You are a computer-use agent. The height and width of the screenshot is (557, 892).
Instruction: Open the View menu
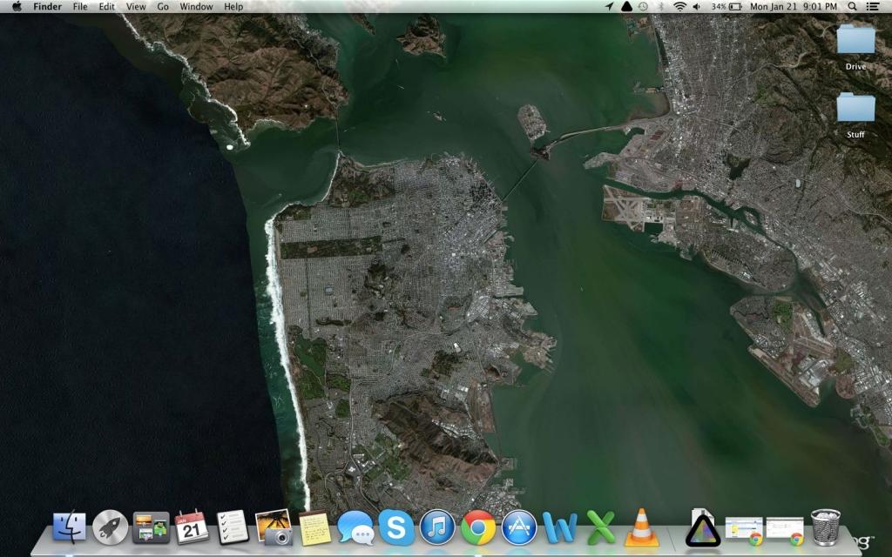[x=136, y=7]
